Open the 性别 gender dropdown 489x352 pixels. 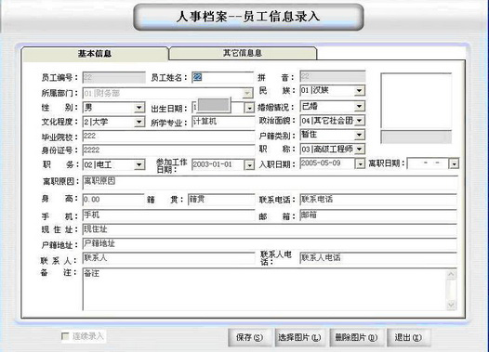[139, 108]
